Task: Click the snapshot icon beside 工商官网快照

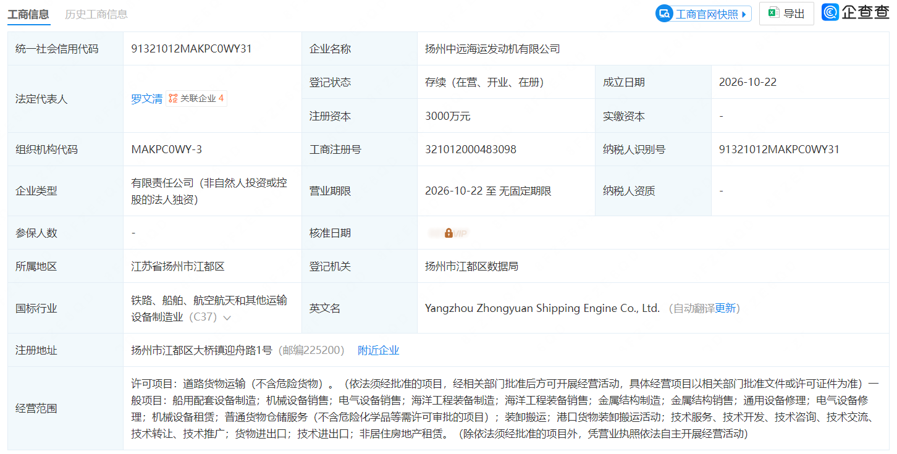Action: click(664, 14)
